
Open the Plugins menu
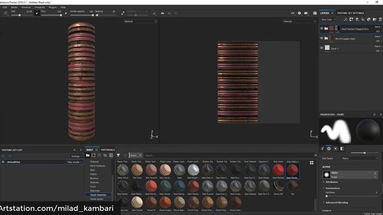pos(52,7)
